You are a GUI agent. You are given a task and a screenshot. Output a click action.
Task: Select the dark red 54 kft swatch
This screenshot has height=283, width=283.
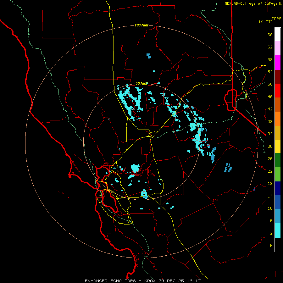pyautogui.click(x=278, y=77)
